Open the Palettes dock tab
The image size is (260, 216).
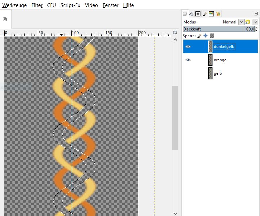tap(218, 14)
